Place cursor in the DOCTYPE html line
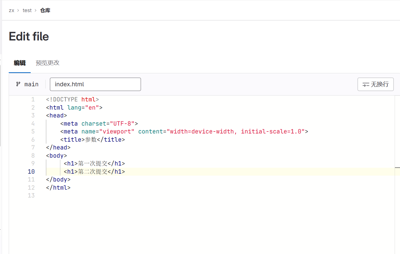The height and width of the screenshot is (254, 400). tap(73, 99)
